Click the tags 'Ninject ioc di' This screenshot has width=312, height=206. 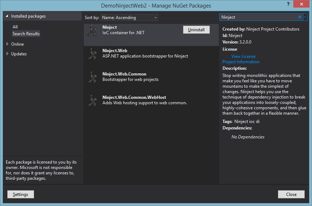coord(247,122)
